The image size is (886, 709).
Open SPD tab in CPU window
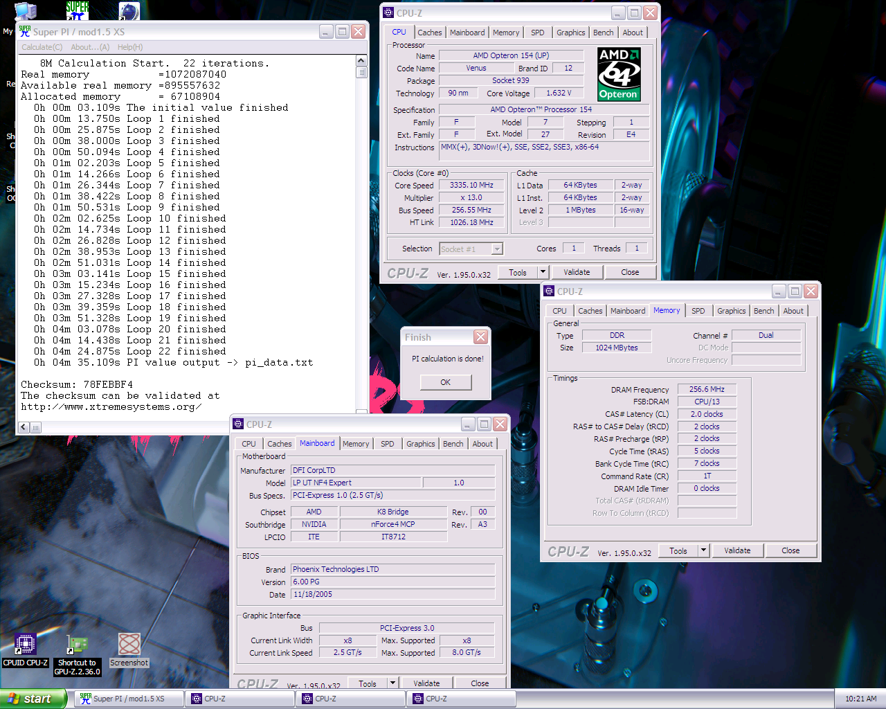pos(537,33)
